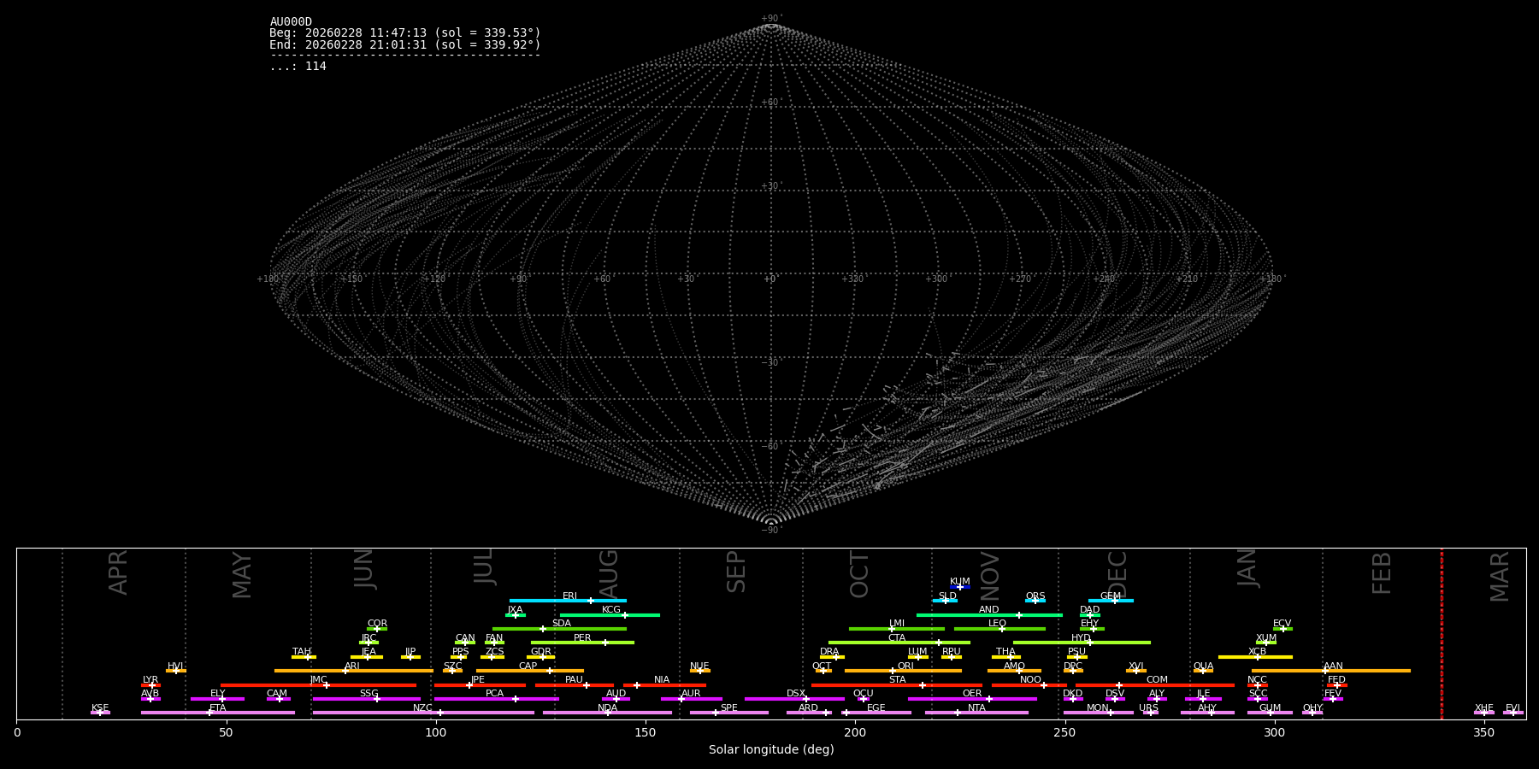Click the AVB shower label
Image resolution: width=1539 pixels, height=769 pixels.
(150, 694)
